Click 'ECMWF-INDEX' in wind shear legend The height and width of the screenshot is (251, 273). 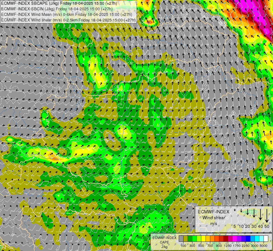click(x=214, y=212)
